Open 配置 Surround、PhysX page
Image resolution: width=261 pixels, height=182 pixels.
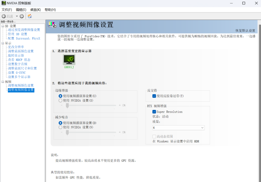click(24, 38)
